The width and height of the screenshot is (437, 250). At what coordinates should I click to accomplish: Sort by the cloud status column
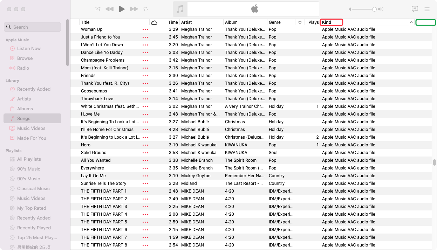click(x=154, y=22)
